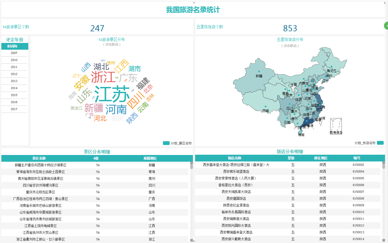Viewport: 388px width, 243px height.
Task: Select year 2007 in the year filter list
Action: 15,53
